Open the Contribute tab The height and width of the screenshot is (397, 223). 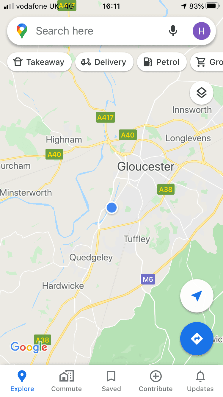click(156, 381)
